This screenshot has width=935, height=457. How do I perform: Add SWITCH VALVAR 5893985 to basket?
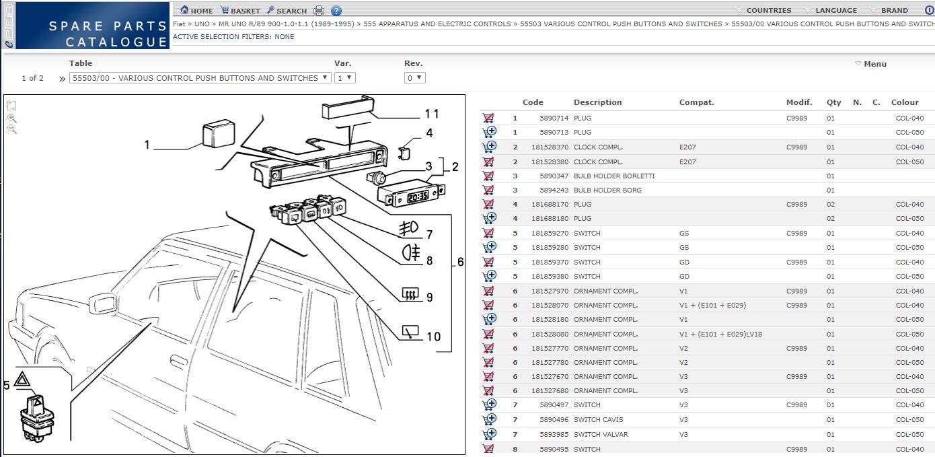pos(489,434)
